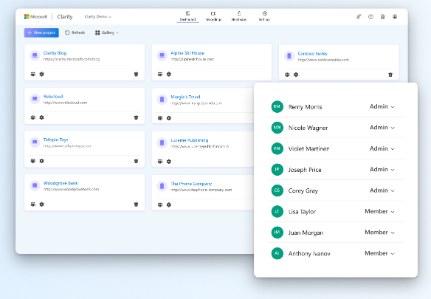Open team members for Clarity Blog project
The width and height of the screenshot is (431, 299).
(33, 74)
